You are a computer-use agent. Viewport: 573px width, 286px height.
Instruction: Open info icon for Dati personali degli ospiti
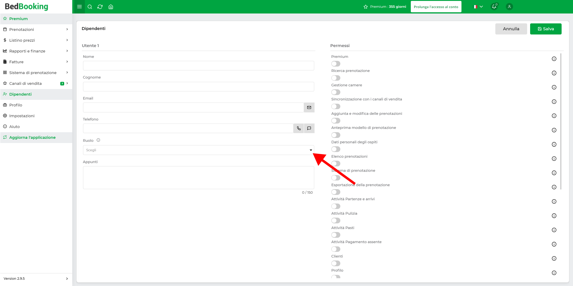point(554,144)
